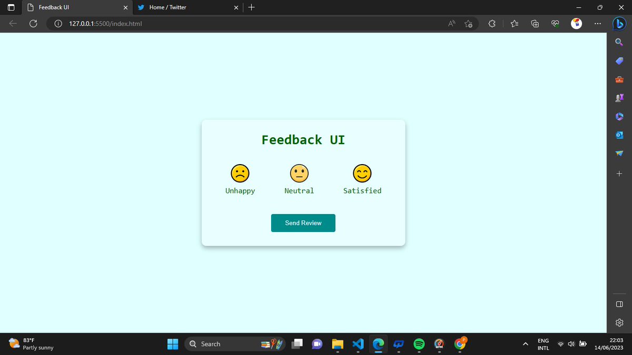
Task: Open the Favorites list
Action: click(x=515, y=23)
